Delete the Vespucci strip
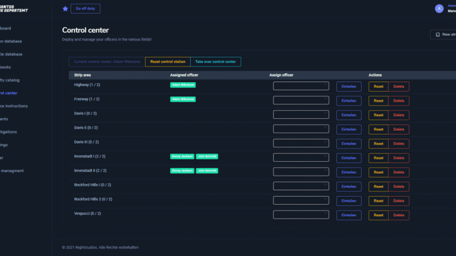Screen dimensions: 456x256 pyautogui.click(x=399, y=215)
